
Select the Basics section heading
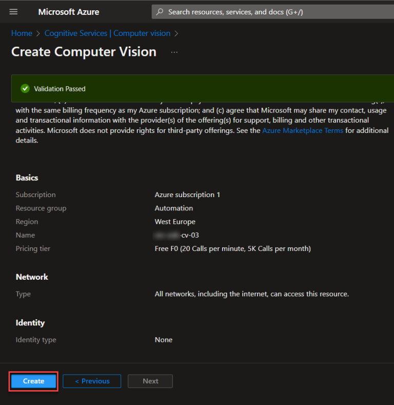point(27,178)
